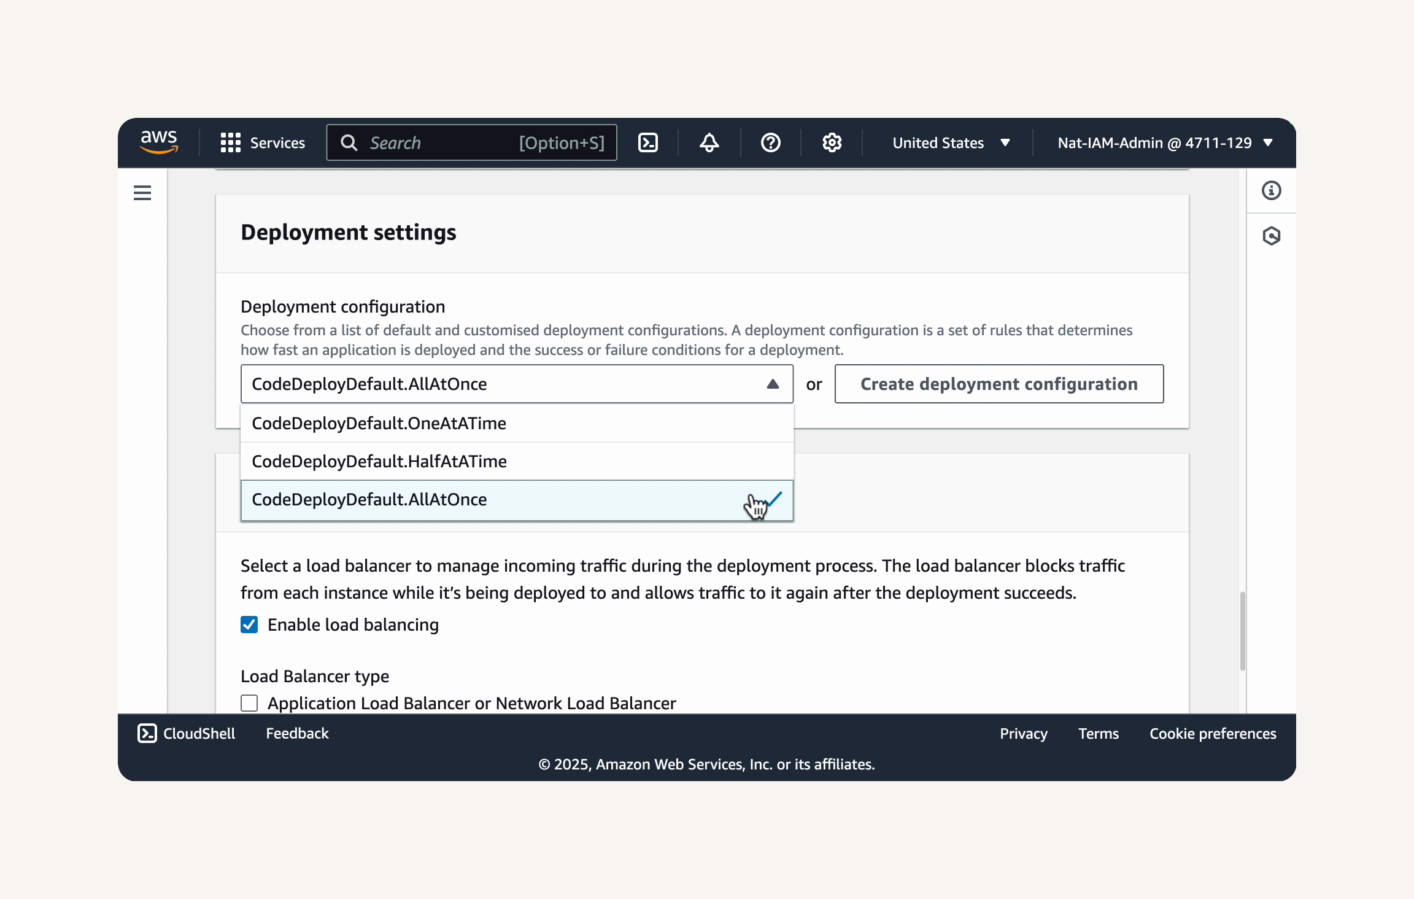Open the Terms link
The height and width of the screenshot is (899, 1414).
click(x=1099, y=733)
